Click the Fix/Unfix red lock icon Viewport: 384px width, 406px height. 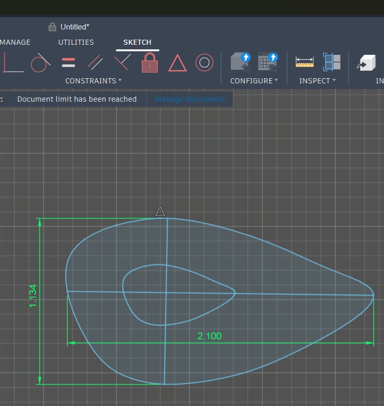[150, 63]
